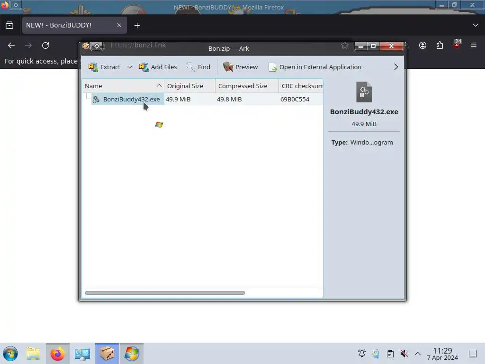The width and height of the screenshot is (485, 364).
Task: Click the Firefox address bar URL
Action: tap(138, 45)
